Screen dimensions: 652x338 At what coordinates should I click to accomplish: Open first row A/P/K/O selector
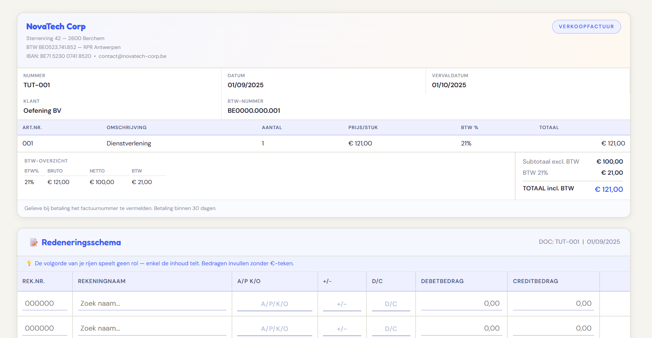coord(274,304)
